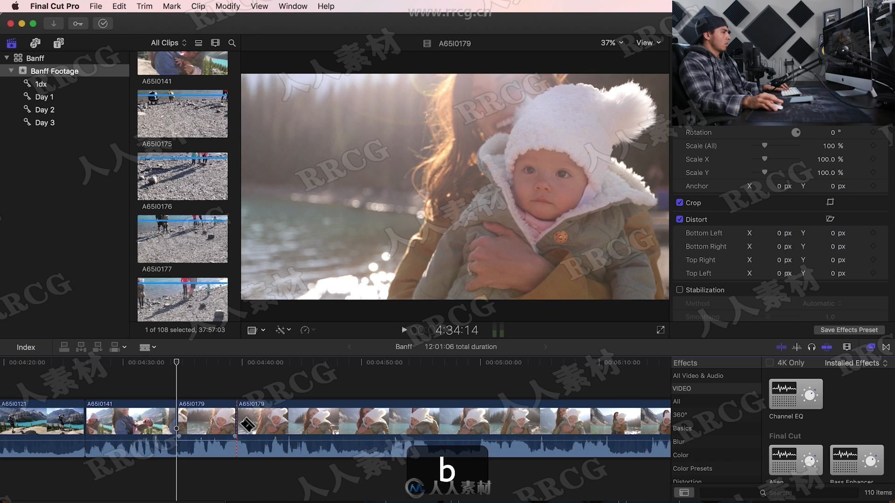Open the Keyword Editor key button

[x=78, y=23]
